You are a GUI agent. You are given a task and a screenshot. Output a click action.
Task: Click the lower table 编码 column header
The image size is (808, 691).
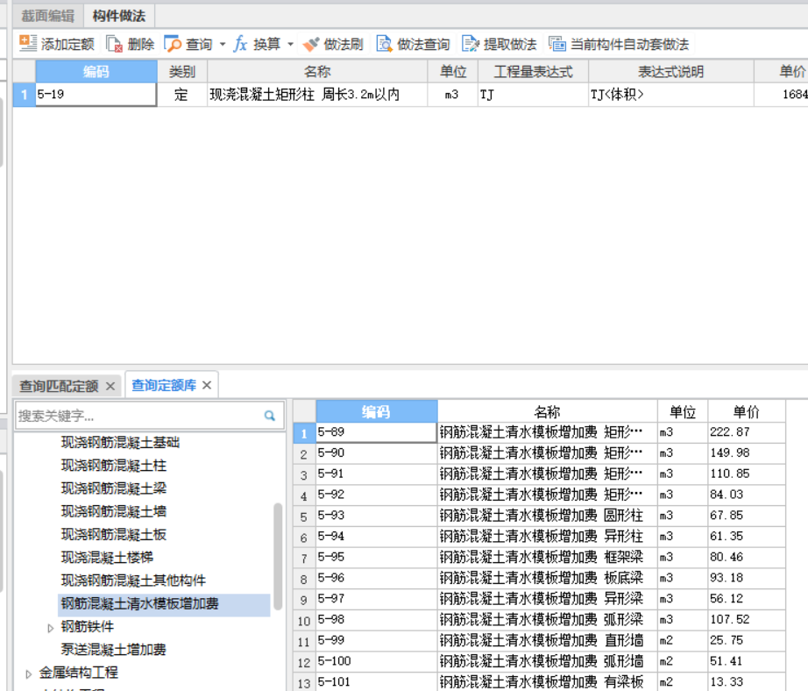click(377, 411)
